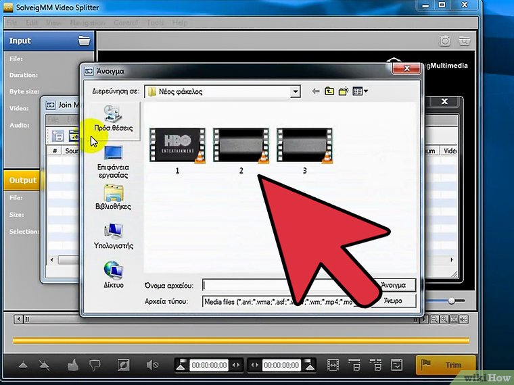Toggle the audio mute speaker icon

[152, 365]
